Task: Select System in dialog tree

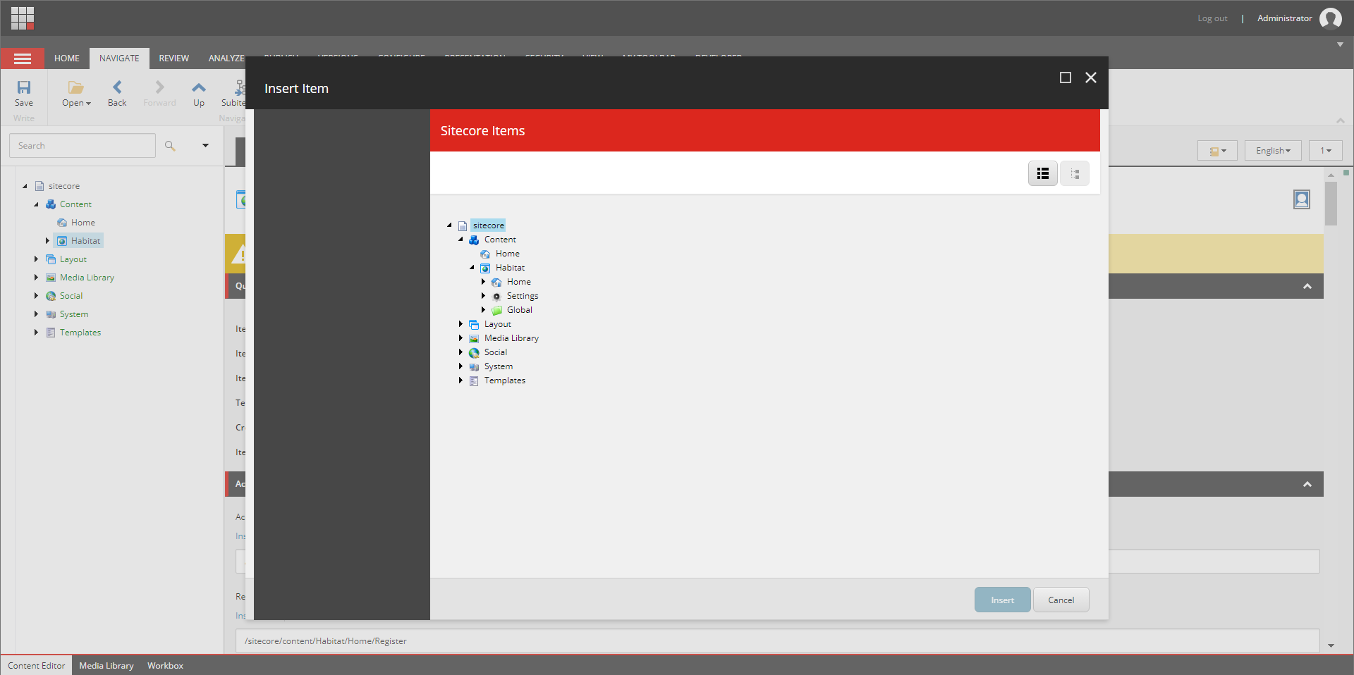Action: tap(499, 366)
